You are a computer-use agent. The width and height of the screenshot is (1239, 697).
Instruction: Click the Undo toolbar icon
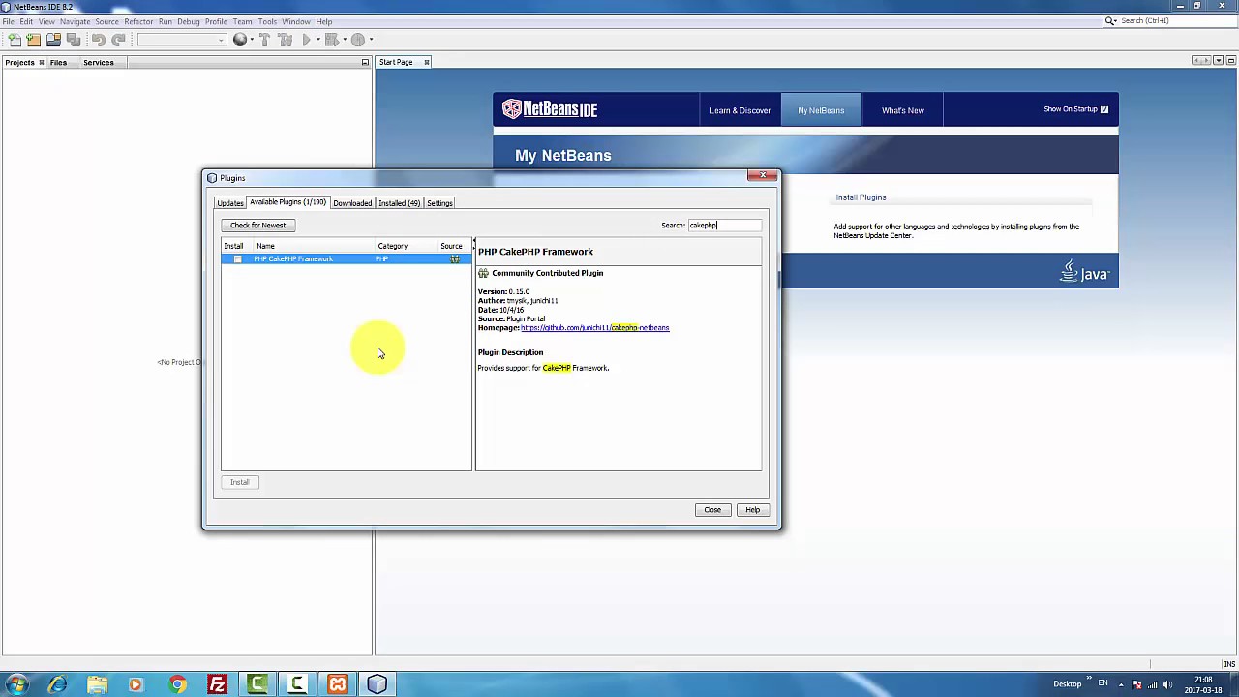pyautogui.click(x=99, y=40)
